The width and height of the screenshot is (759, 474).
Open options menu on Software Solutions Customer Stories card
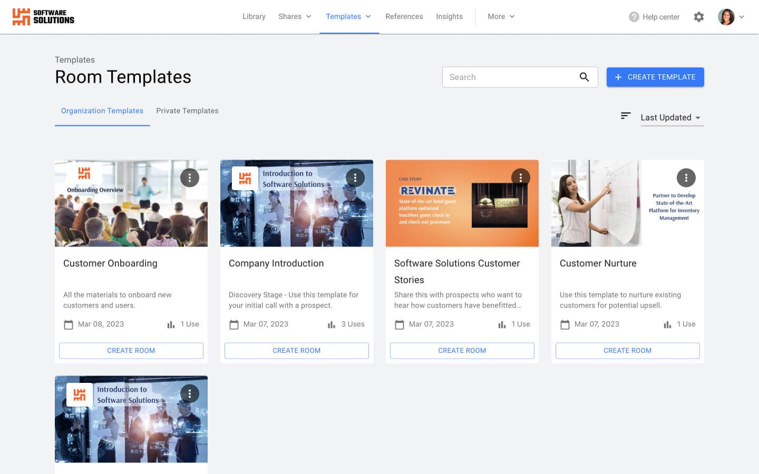tap(521, 177)
